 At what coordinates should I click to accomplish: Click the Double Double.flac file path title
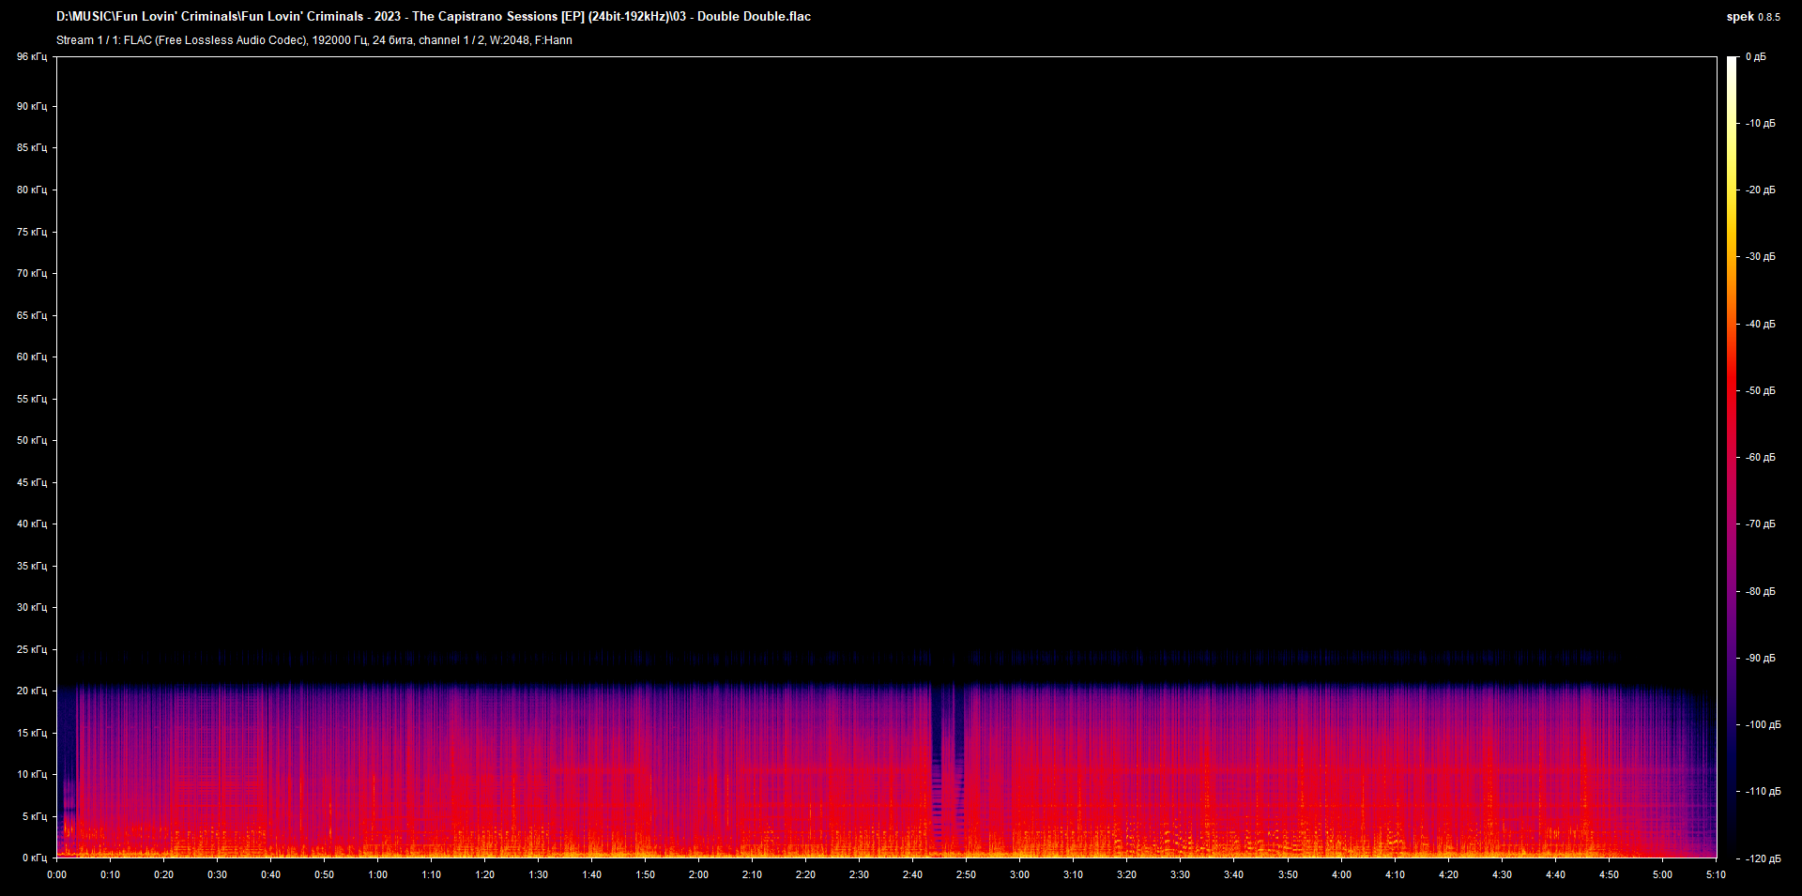(433, 17)
